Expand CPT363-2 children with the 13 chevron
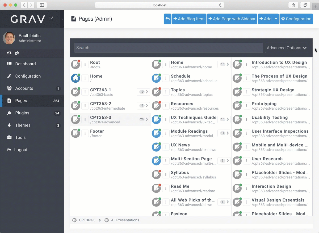This screenshot has height=233, width=319. point(143,106)
